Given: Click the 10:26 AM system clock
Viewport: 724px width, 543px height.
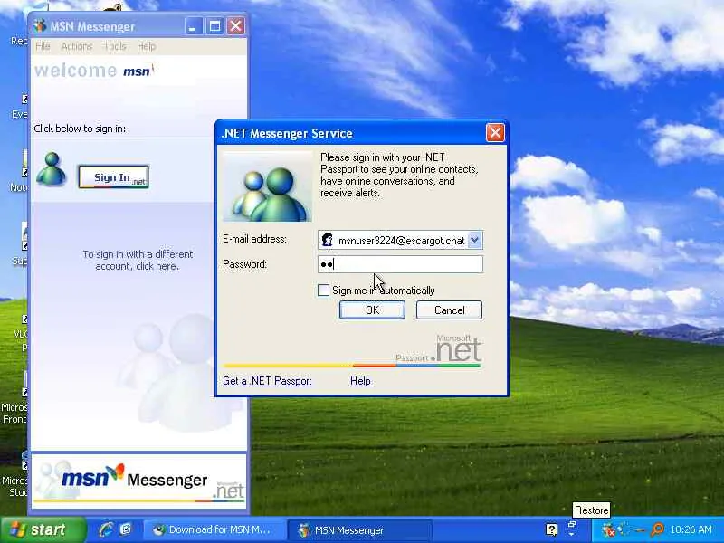Looking at the screenshot, I should [691, 529].
